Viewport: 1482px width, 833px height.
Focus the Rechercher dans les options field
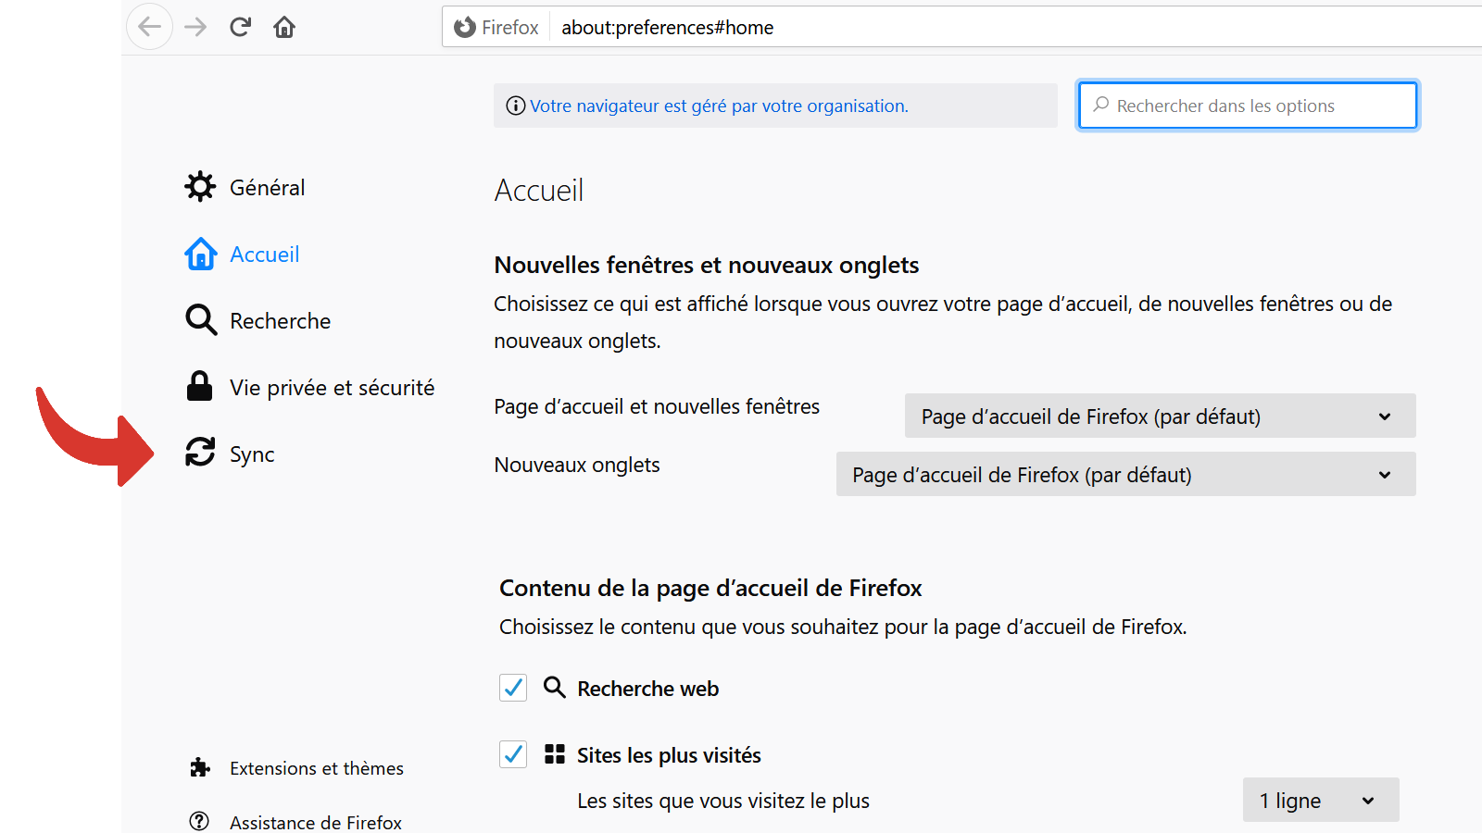pos(1248,106)
